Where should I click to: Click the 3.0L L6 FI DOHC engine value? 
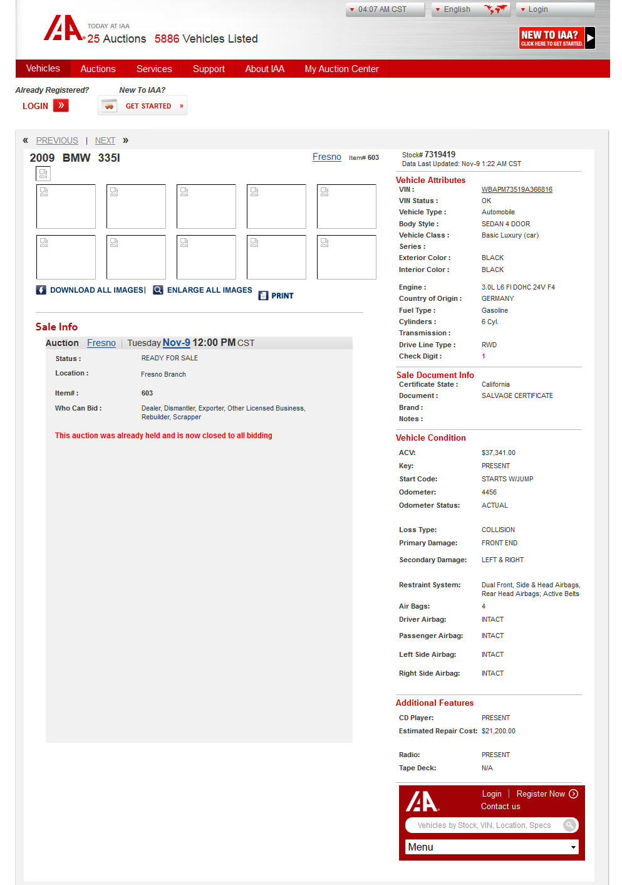pyautogui.click(x=518, y=287)
